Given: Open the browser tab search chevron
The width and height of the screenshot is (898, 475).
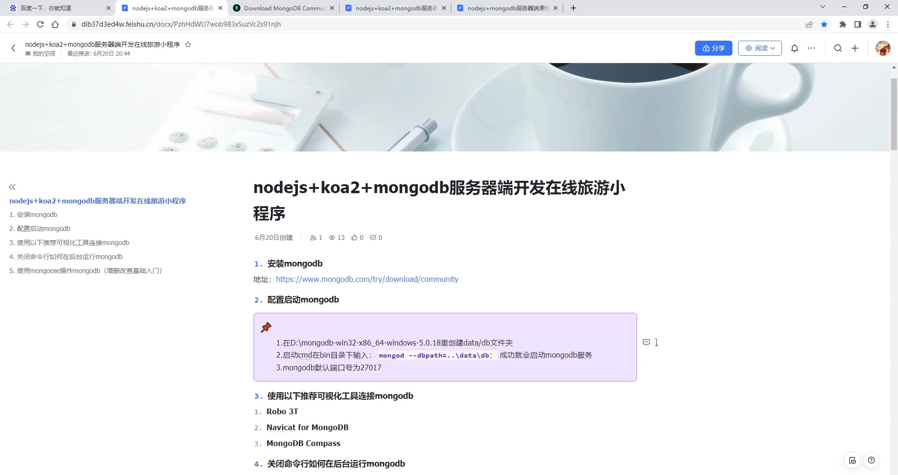Looking at the screenshot, I should pos(822,7).
